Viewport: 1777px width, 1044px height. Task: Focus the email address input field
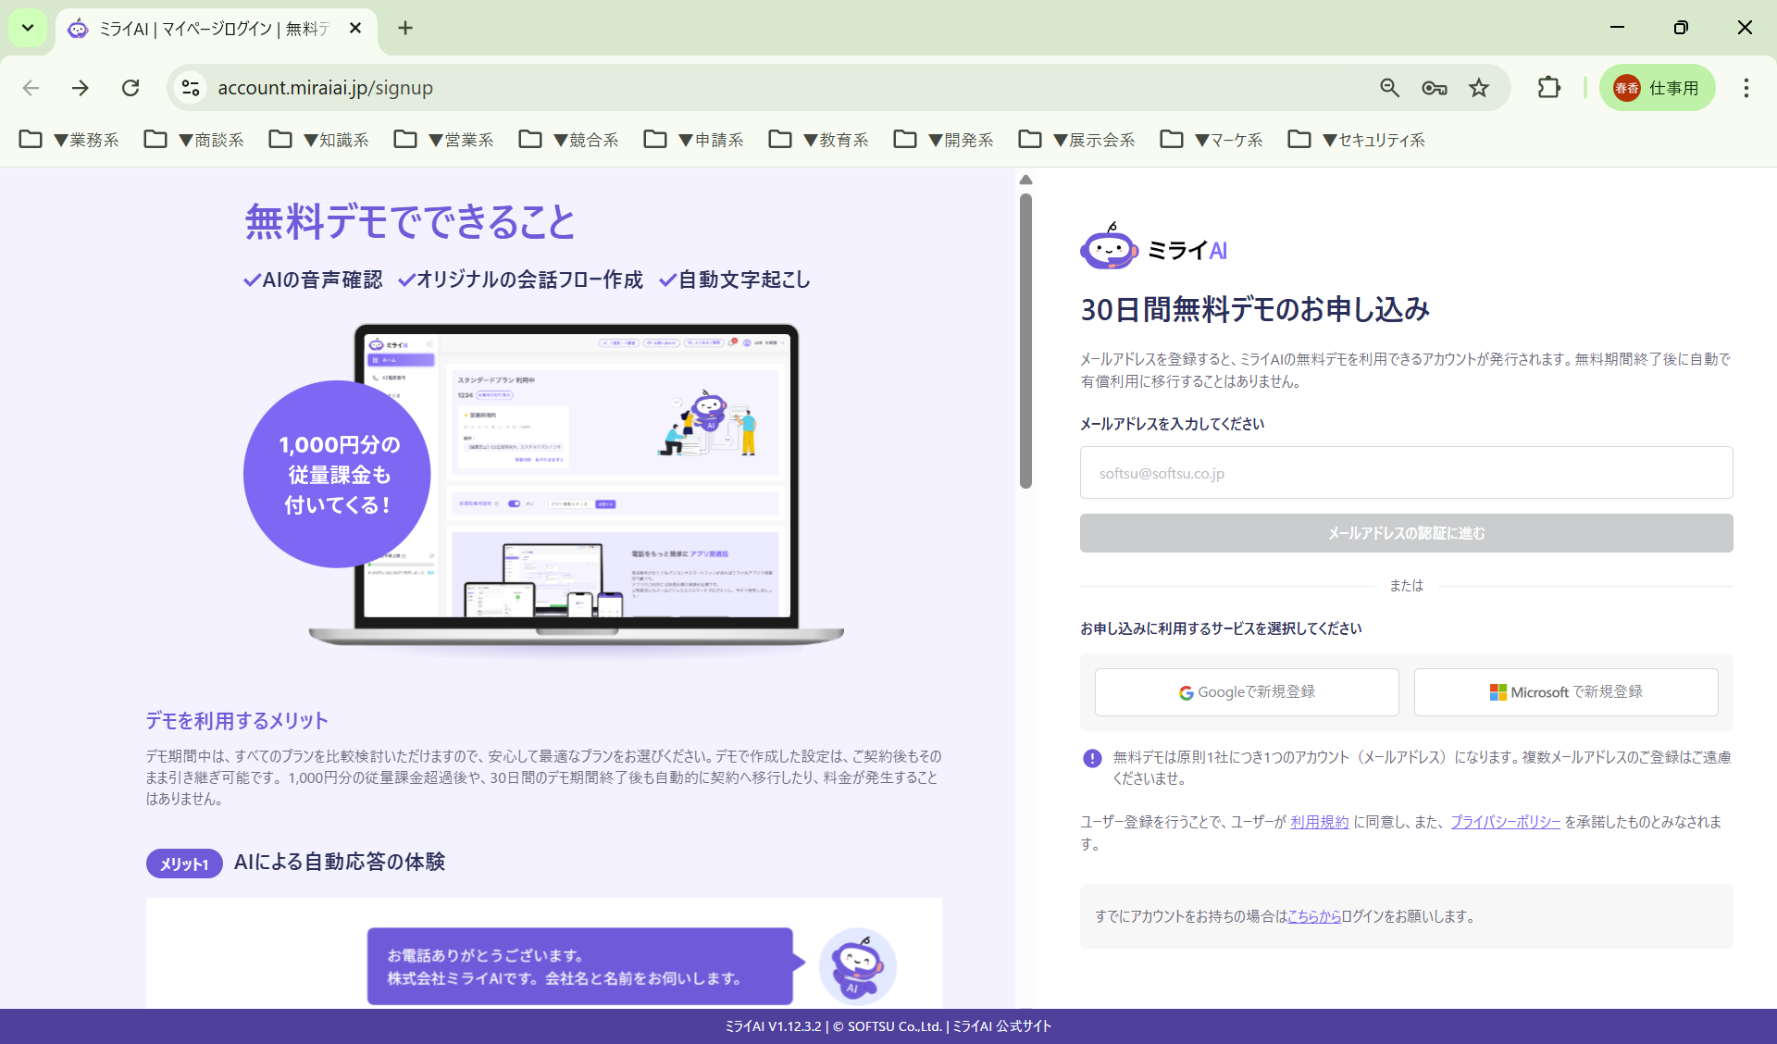(x=1406, y=473)
